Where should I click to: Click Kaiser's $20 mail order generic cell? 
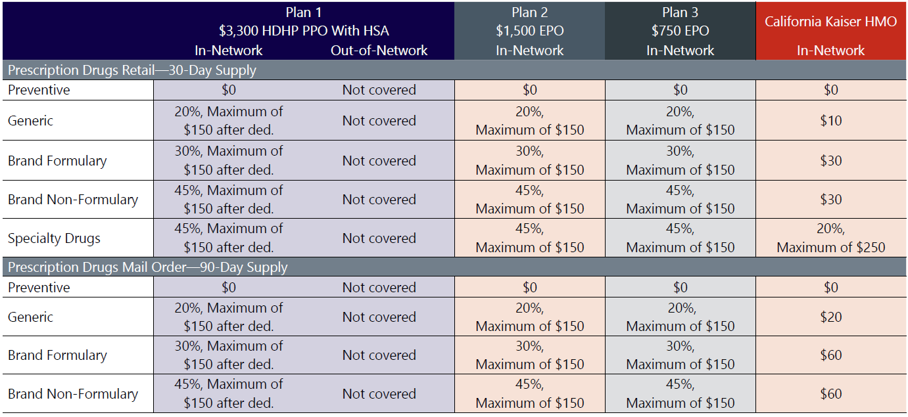[x=831, y=317]
